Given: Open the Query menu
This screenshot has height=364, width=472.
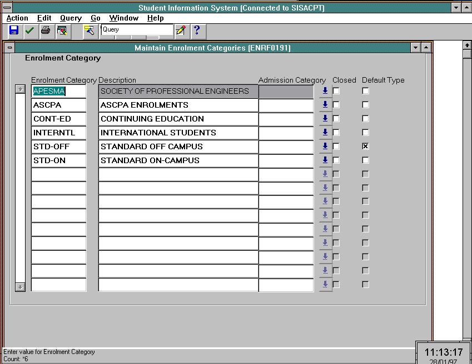Looking at the screenshot, I should point(71,18).
